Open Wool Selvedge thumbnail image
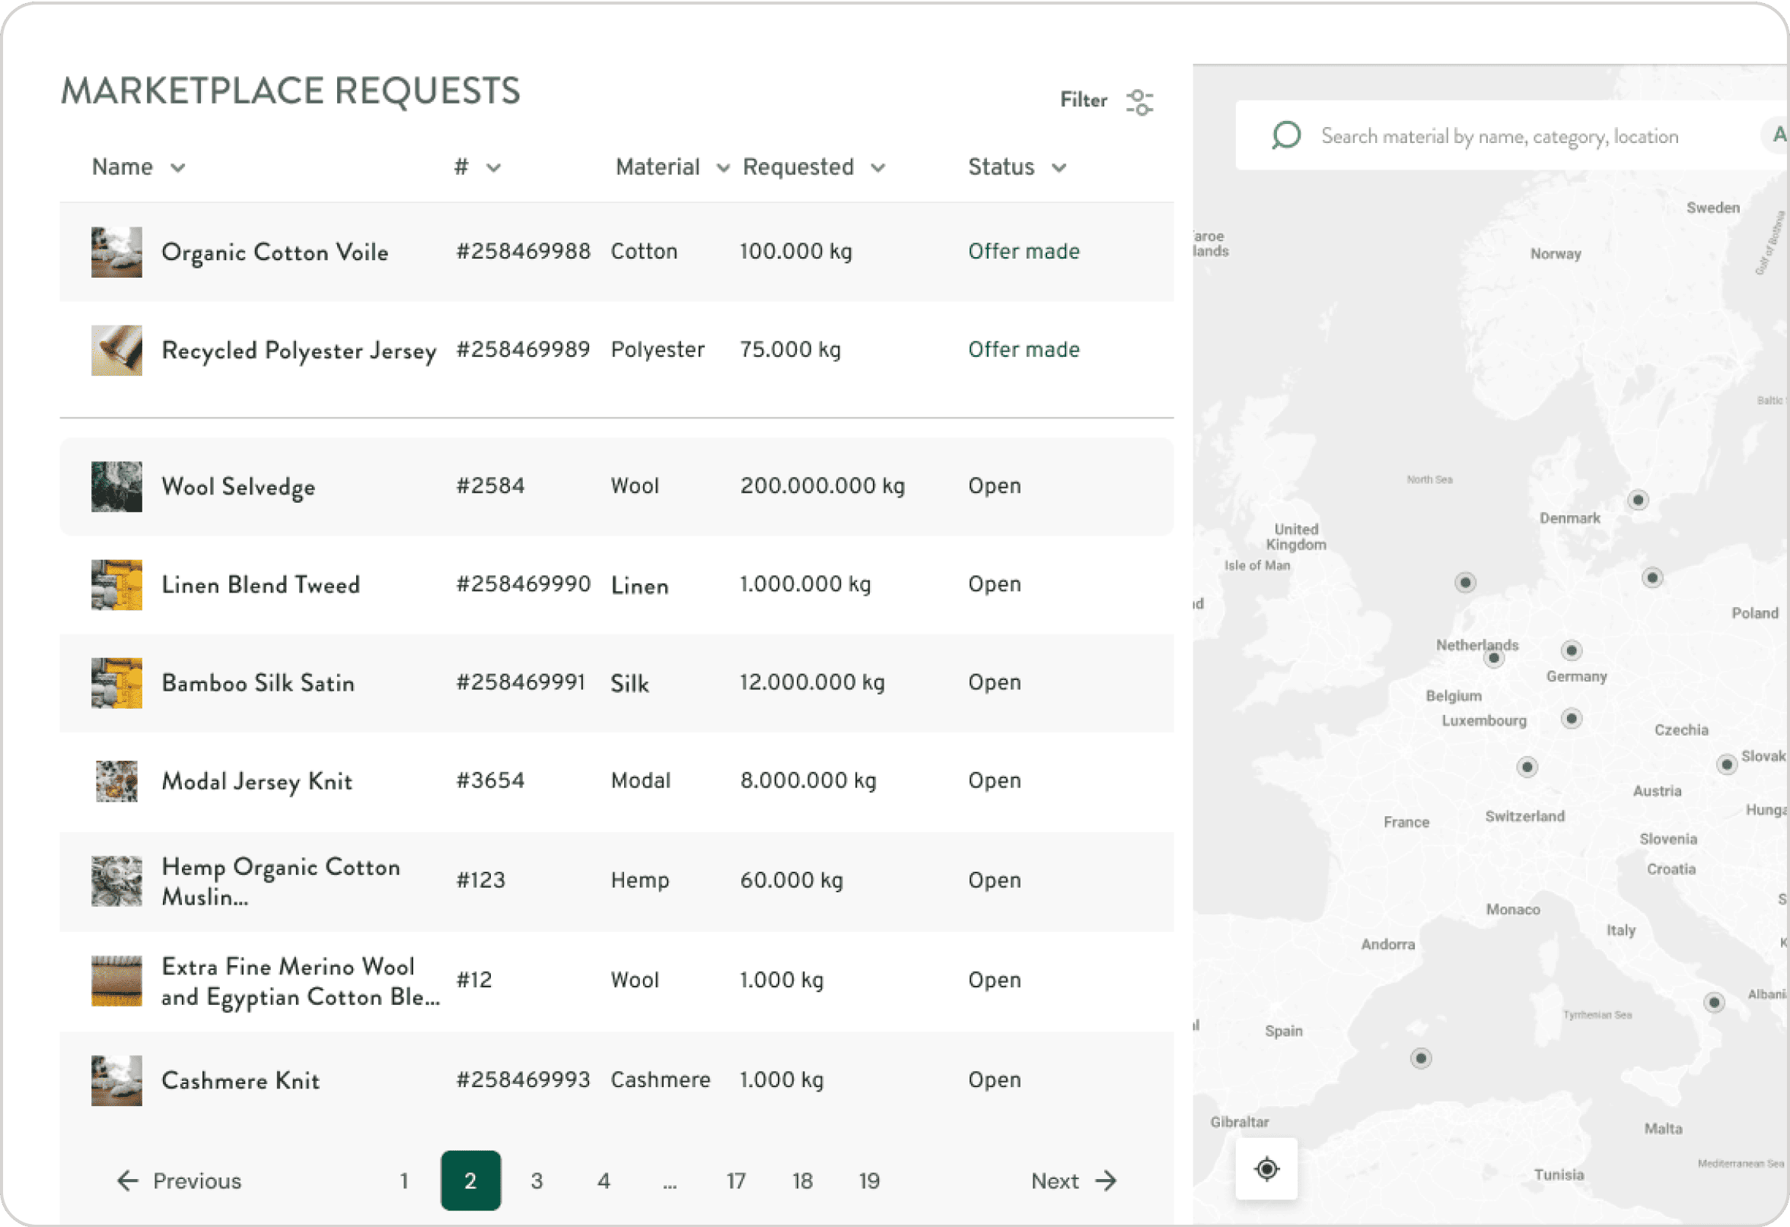This screenshot has width=1790, height=1227. coord(116,487)
